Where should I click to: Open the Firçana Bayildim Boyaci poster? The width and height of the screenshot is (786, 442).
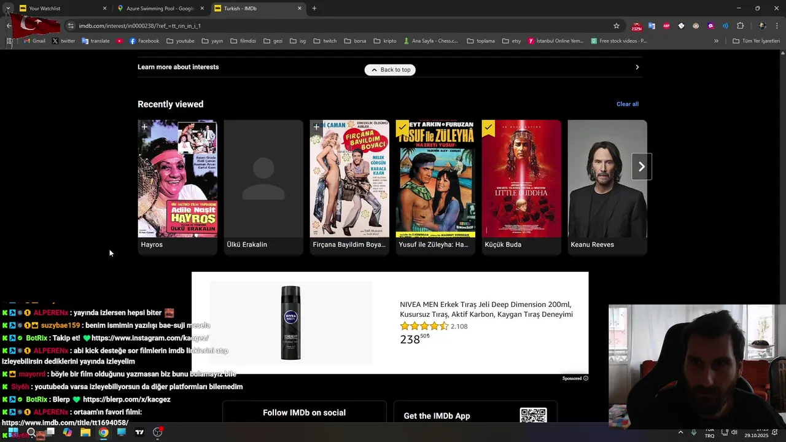pyautogui.click(x=349, y=179)
